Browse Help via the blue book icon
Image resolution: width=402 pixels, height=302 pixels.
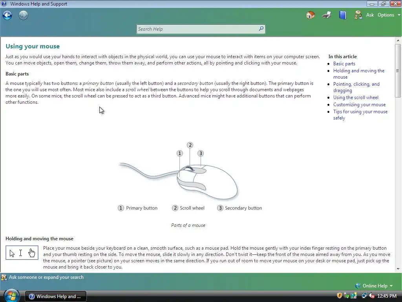click(342, 15)
